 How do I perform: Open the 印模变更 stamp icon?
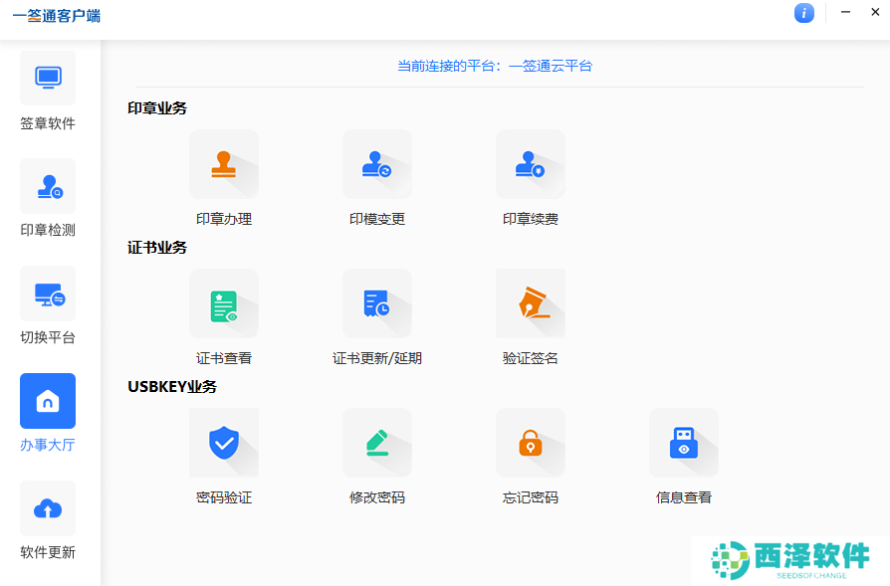377,164
